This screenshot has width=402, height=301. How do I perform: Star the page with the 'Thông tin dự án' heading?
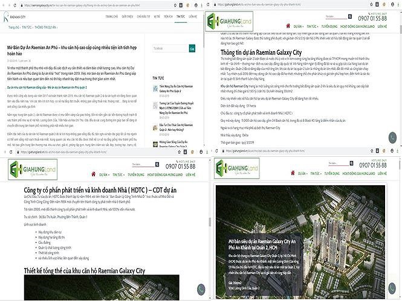coord(371,4)
